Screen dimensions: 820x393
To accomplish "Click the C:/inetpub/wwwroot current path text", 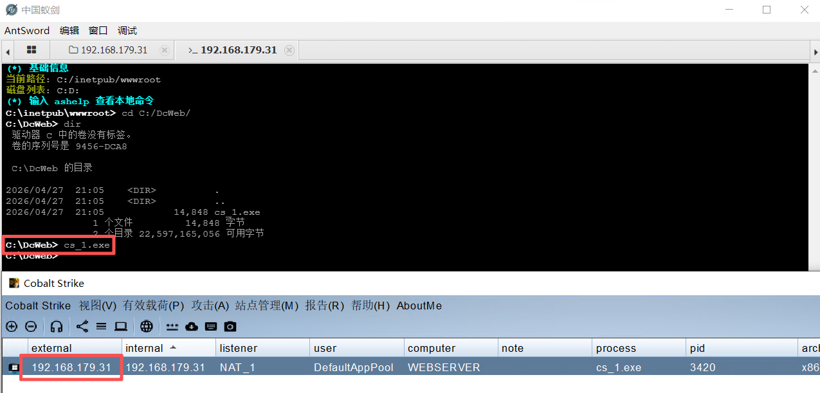I will tap(109, 80).
